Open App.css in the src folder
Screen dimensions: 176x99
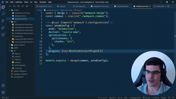click(x=18, y=54)
